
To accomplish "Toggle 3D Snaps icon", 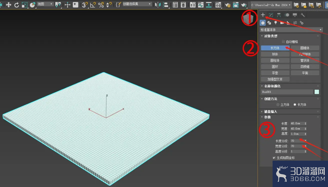I will [85, 5].
